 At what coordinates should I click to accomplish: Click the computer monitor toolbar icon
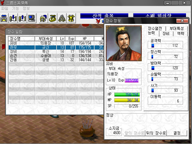point(32,18)
